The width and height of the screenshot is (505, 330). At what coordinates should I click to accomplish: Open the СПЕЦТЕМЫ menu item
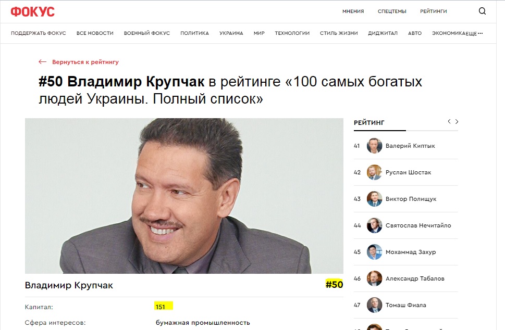point(392,11)
